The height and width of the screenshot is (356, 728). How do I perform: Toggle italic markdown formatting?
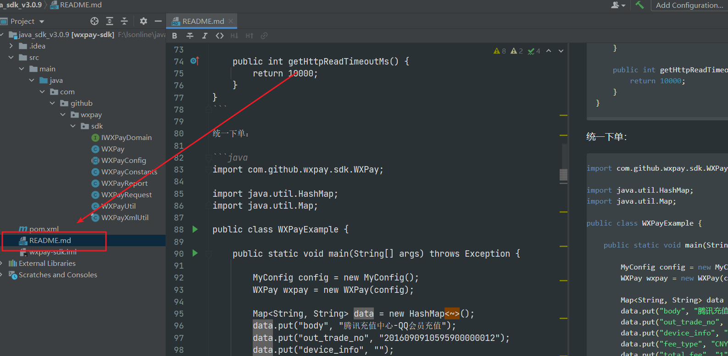pos(205,36)
